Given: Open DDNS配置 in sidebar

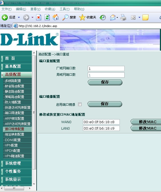Looking at the screenshot, I should 17,140.
